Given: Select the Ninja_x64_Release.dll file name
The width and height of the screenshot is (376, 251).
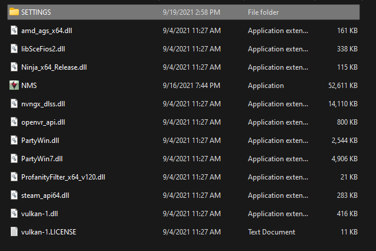Looking at the screenshot, I should pyautogui.click(x=54, y=67).
